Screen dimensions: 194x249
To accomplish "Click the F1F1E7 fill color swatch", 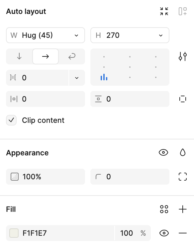I will point(14,233).
